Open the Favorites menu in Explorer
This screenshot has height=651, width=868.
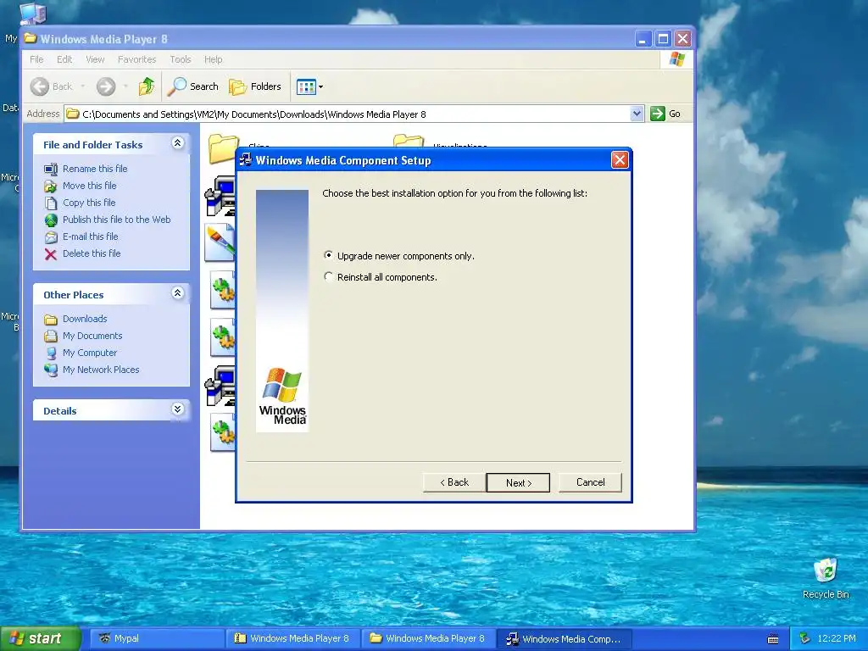(x=136, y=59)
